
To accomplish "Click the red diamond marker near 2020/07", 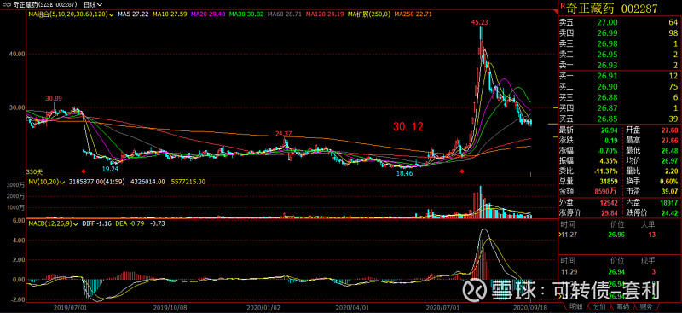I will pos(462,171).
